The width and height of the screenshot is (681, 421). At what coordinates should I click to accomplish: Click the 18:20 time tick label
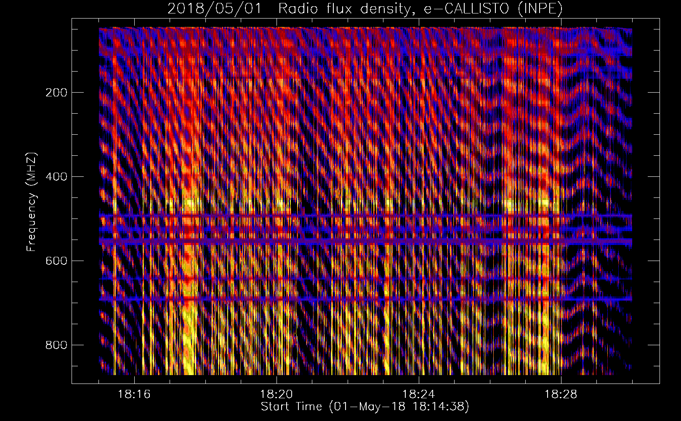click(277, 394)
